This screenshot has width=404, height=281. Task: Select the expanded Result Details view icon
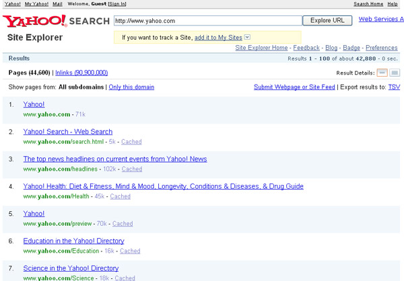395,73
